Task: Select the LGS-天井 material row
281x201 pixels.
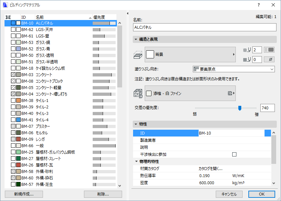Action: coord(61,30)
